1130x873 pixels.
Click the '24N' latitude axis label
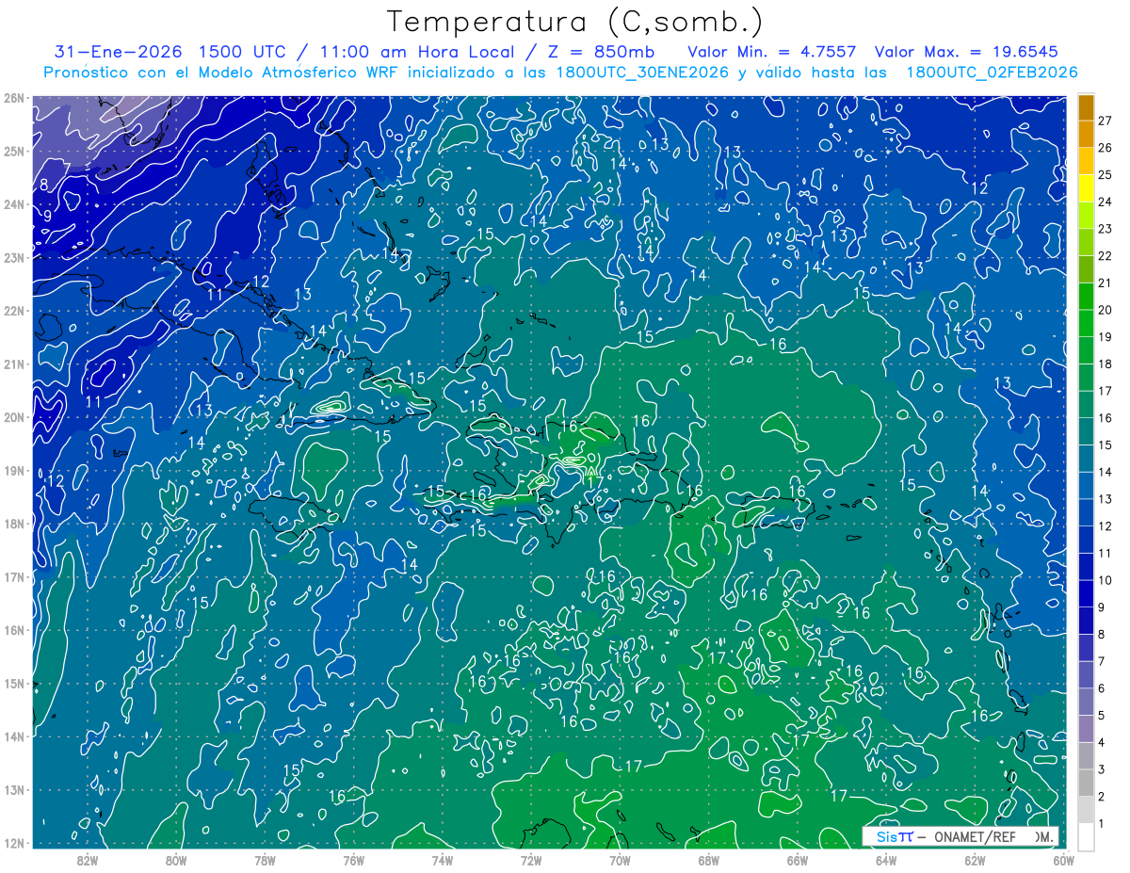(x=14, y=204)
